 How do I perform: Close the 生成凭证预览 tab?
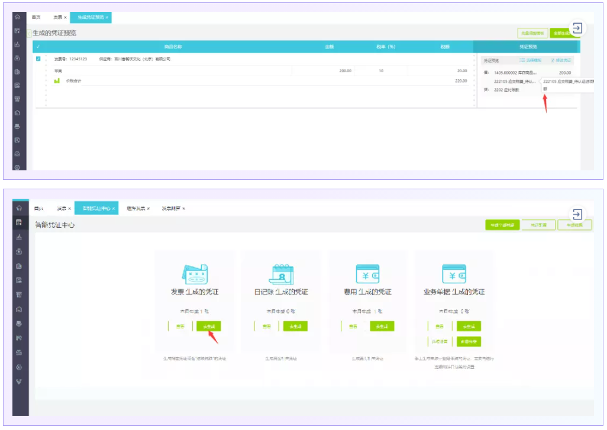(107, 18)
